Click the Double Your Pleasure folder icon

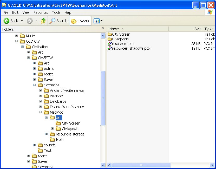coord(46,107)
